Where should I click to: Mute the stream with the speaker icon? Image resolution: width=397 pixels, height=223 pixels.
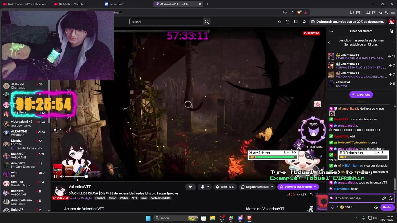pos(62,177)
